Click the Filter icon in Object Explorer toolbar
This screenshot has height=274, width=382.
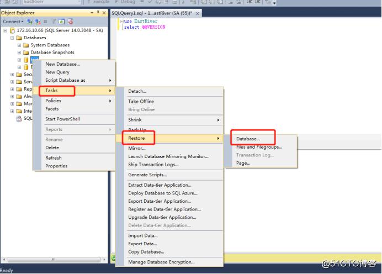[55, 22]
